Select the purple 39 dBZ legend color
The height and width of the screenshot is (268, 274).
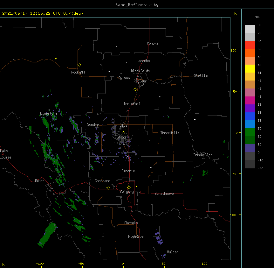pyautogui.click(x=250, y=108)
